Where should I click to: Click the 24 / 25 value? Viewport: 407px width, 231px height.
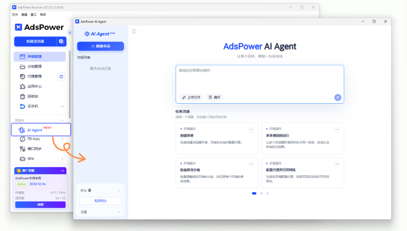[x=60, y=198]
